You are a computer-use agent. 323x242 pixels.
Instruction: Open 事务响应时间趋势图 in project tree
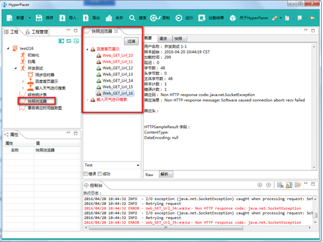45,108
